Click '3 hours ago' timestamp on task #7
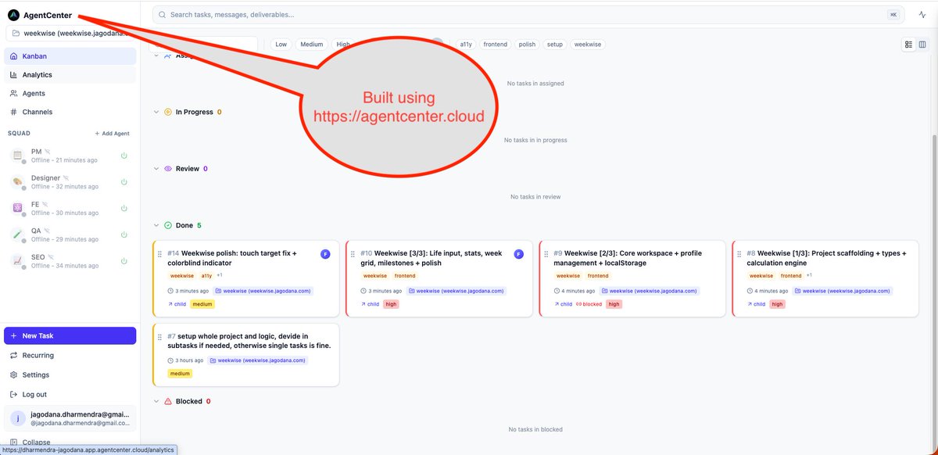Viewport: 938px width, 455px height. pos(186,360)
